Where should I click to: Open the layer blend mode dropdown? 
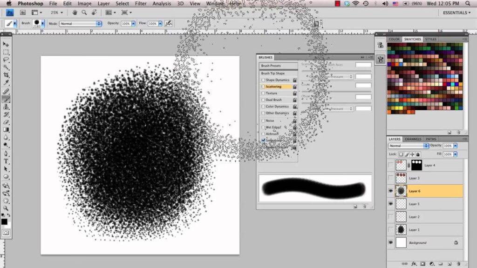click(x=409, y=146)
